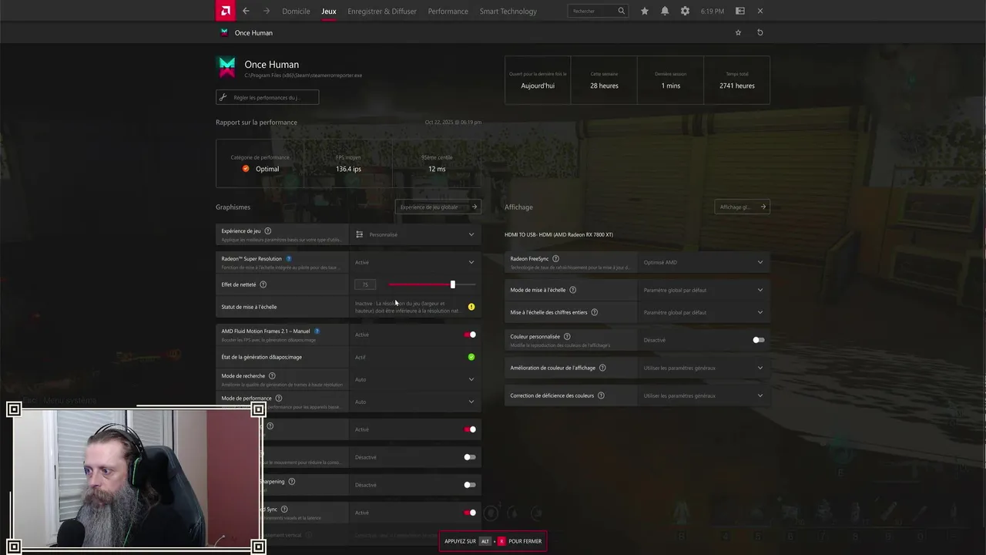986x555 pixels.
Task: Open the Performance tab
Action: tap(448, 11)
